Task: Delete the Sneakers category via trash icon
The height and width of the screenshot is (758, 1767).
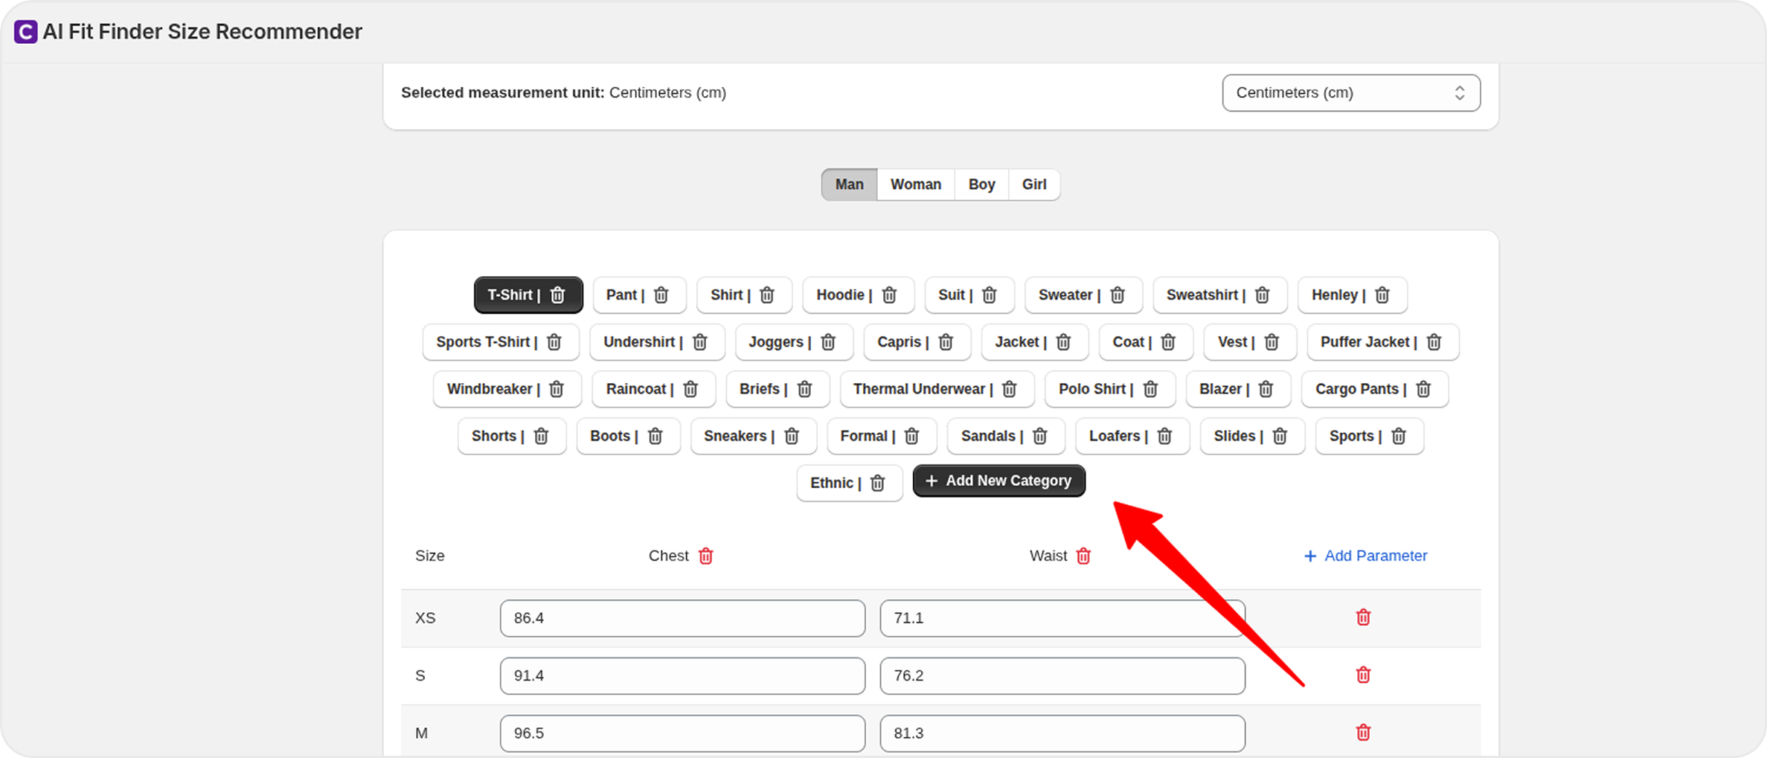Action: [x=792, y=436]
